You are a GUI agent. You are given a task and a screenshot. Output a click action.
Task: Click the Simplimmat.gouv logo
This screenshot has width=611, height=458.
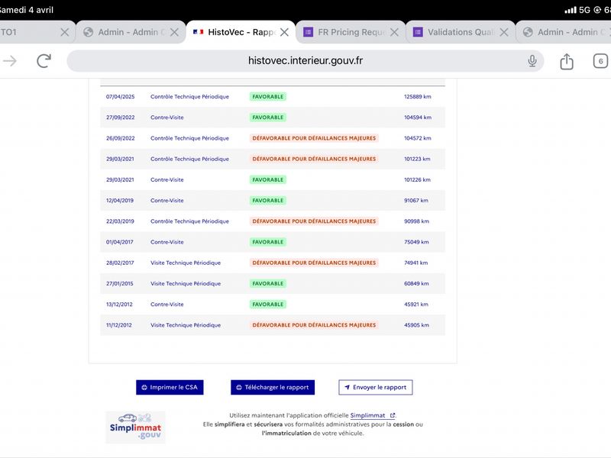[135, 427]
